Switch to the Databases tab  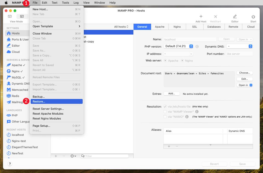tap(214, 27)
